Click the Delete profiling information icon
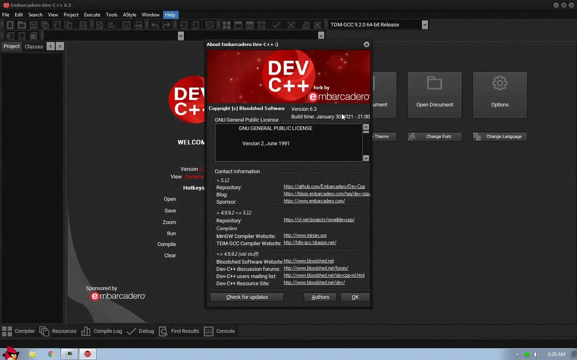This screenshot has height=360, width=577. [317, 25]
